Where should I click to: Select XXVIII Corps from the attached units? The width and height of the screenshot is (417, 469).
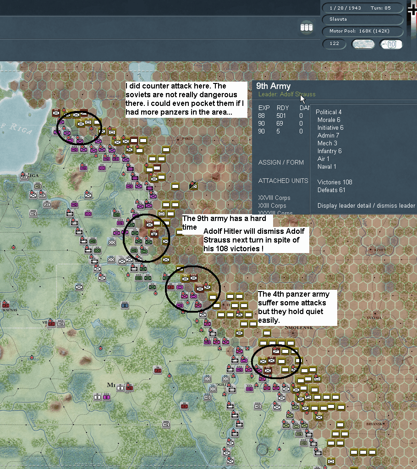coord(274,198)
